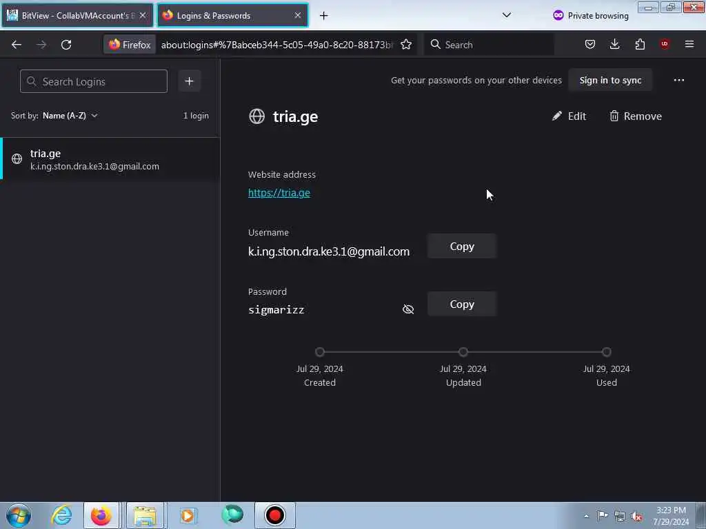Screen dimensions: 706x529
Task: Click the browser Search box
Action: tap(489, 45)
